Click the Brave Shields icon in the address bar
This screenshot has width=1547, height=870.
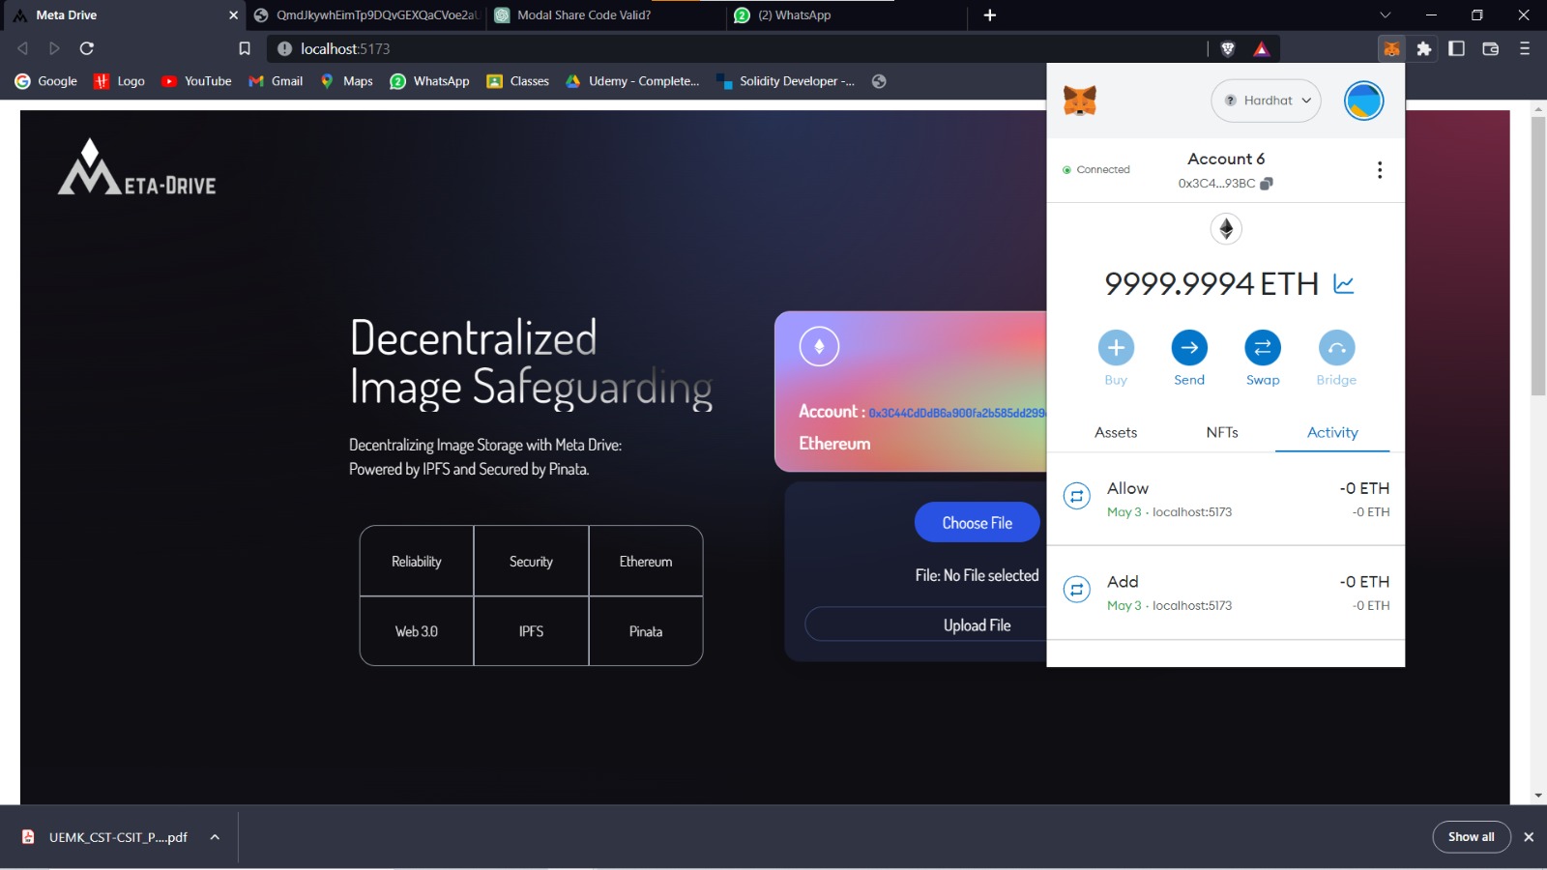pos(1226,48)
